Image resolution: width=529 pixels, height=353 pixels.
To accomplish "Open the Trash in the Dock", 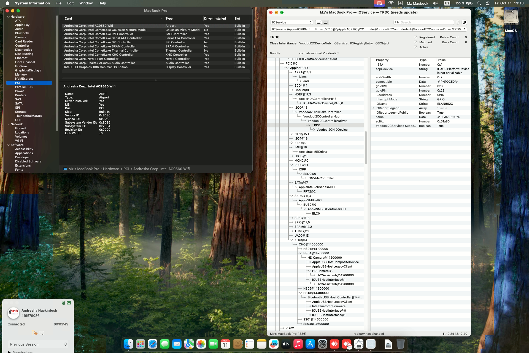I will [401, 344].
